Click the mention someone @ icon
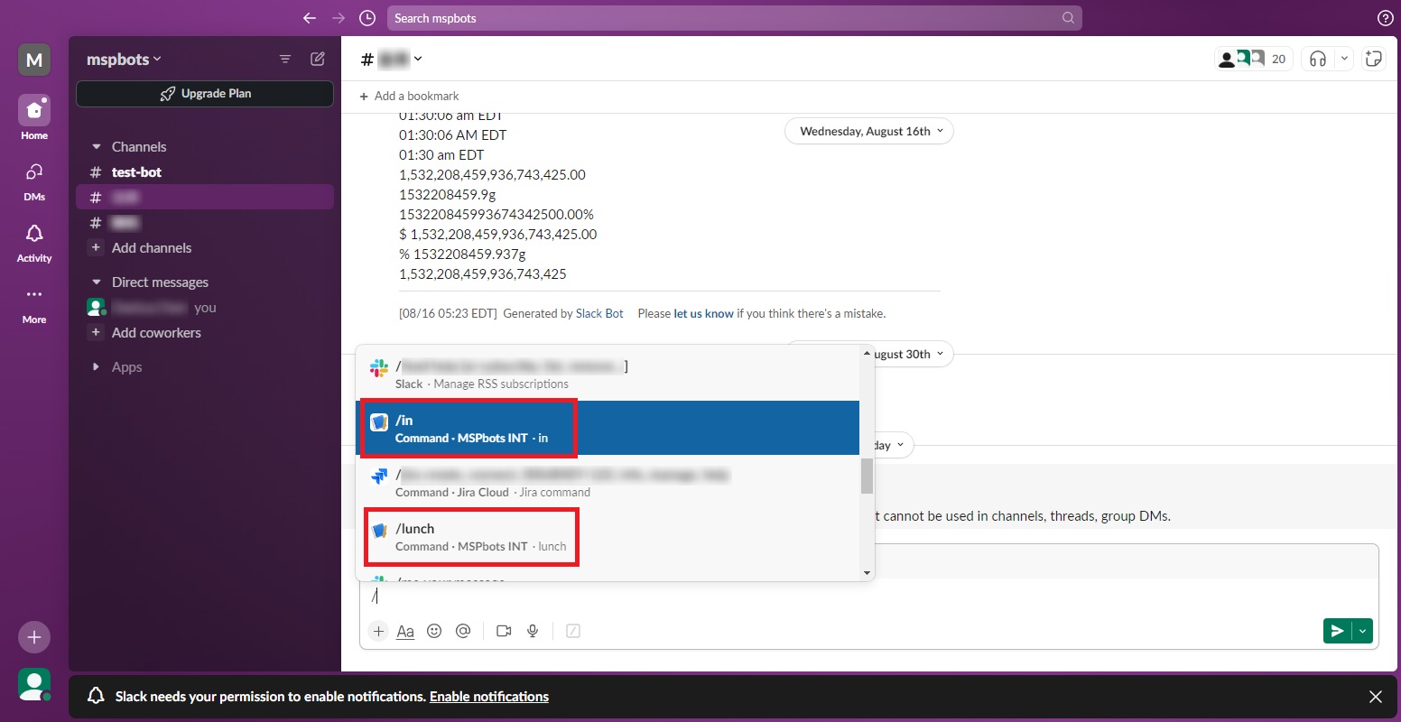Image resolution: width=1401 pixels, height=722 pixels. click(x=463, y=631)
